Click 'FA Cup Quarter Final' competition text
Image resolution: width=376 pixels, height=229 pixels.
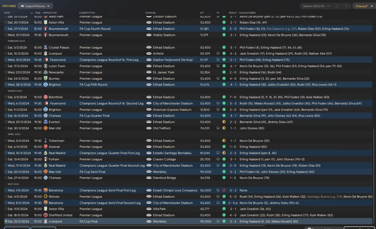(x=95, y=116)
